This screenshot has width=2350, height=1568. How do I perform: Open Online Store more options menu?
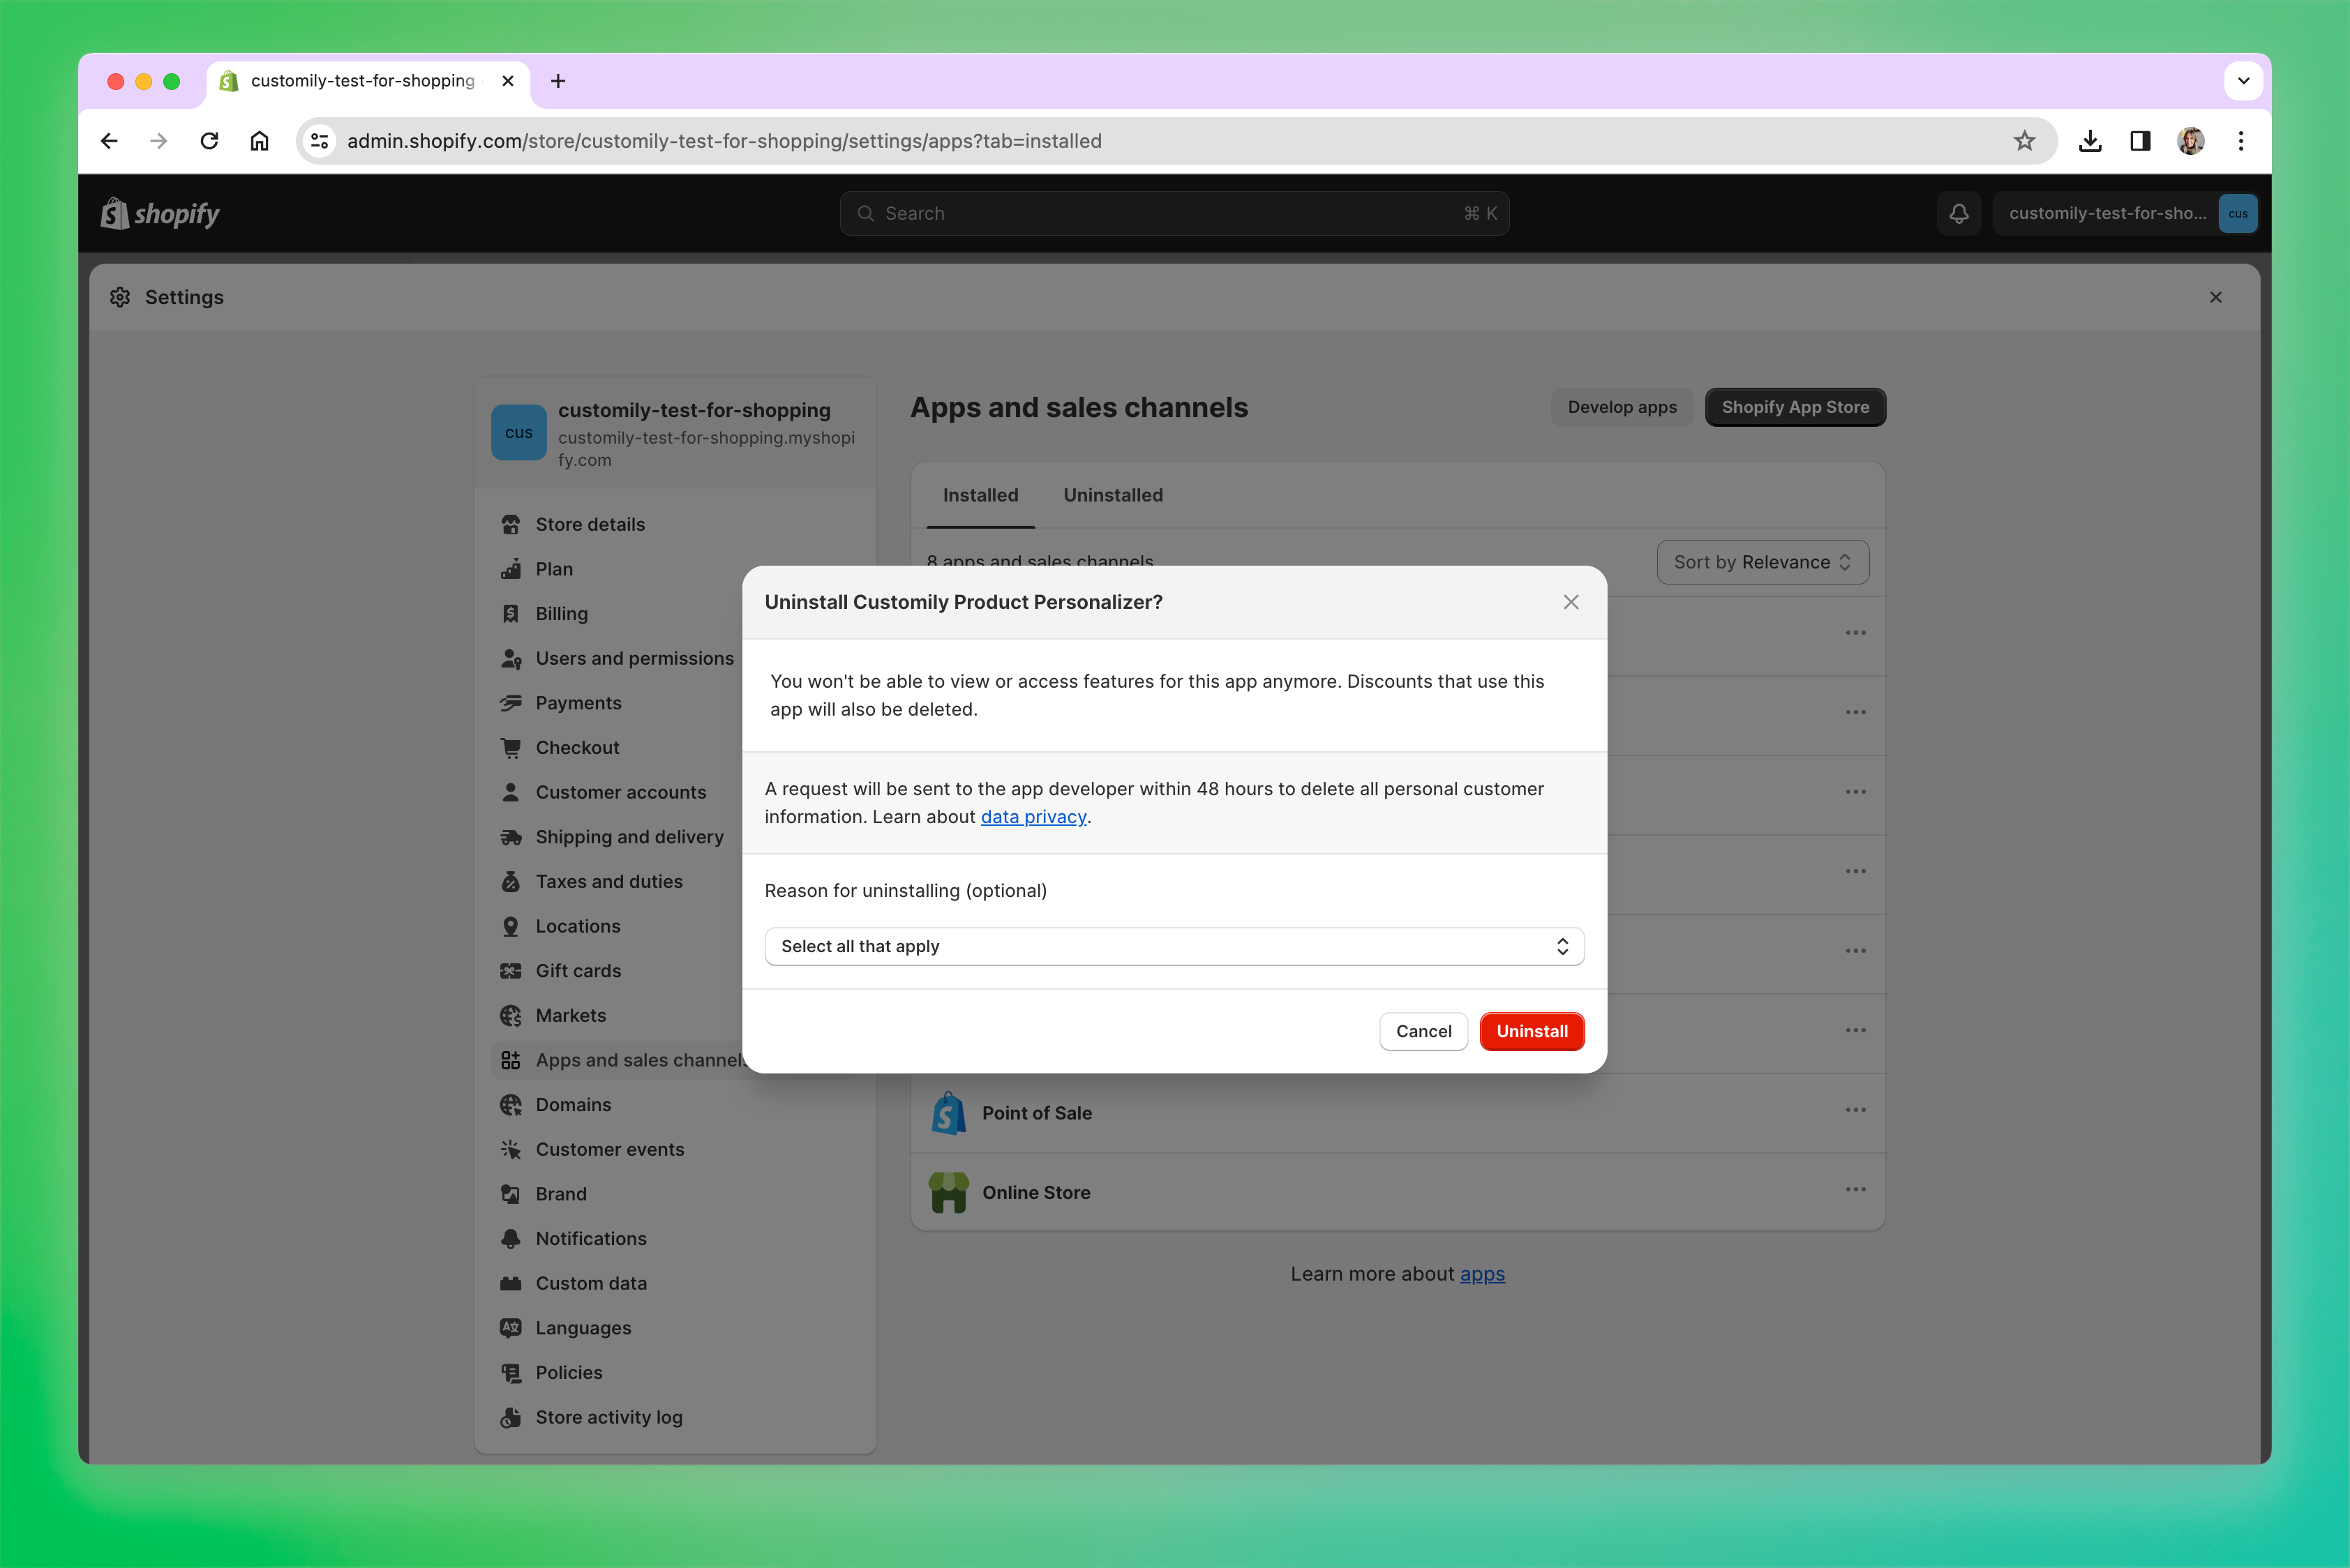[1855, 1189]
